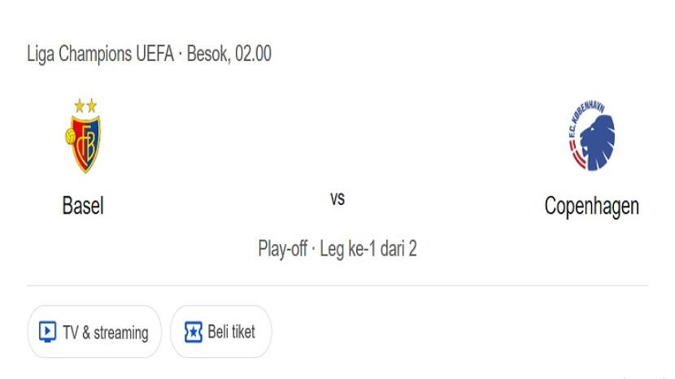
Task: Click the "streaming" word in TV button
Action: click(120, 333)
